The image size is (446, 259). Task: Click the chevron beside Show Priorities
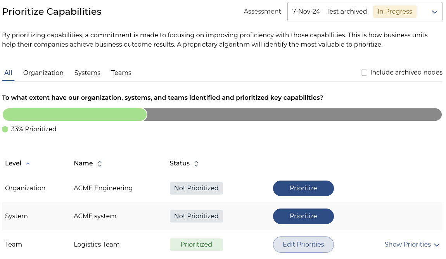[437, 245]
